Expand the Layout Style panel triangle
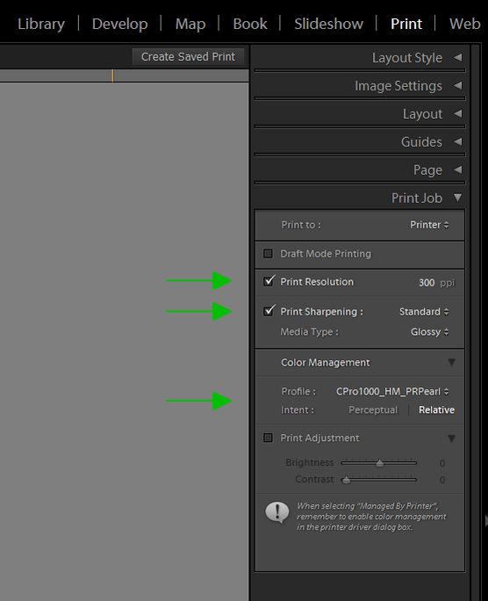 [458, 57]
